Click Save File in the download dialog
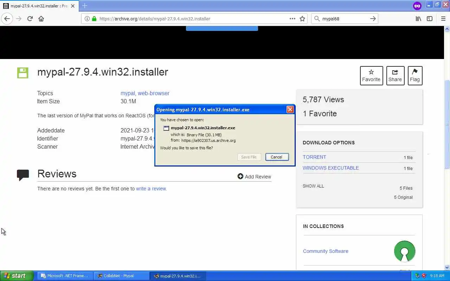450x281 pixels. tap(249, 157)
